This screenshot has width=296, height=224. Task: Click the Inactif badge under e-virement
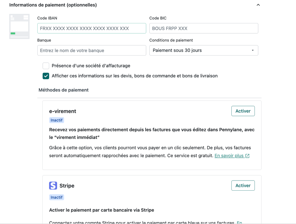point(57,120)
